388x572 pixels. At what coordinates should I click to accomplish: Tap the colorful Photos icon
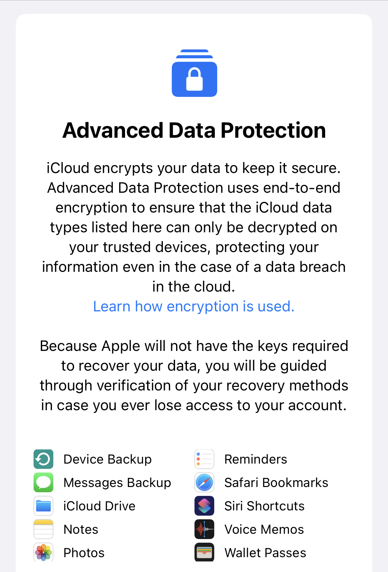point(43,552)
